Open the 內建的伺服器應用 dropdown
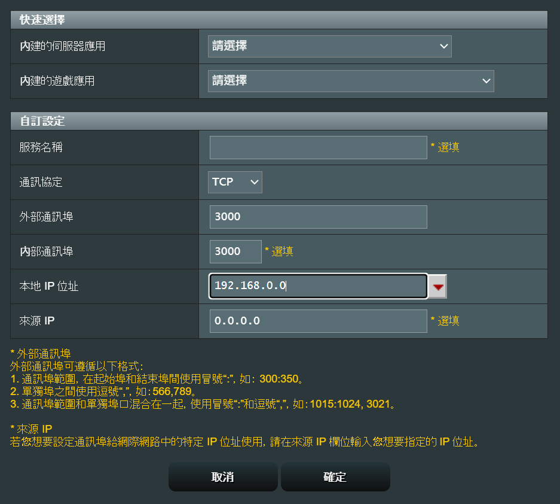This screenshot has width=560, height=504. (329, 46)
